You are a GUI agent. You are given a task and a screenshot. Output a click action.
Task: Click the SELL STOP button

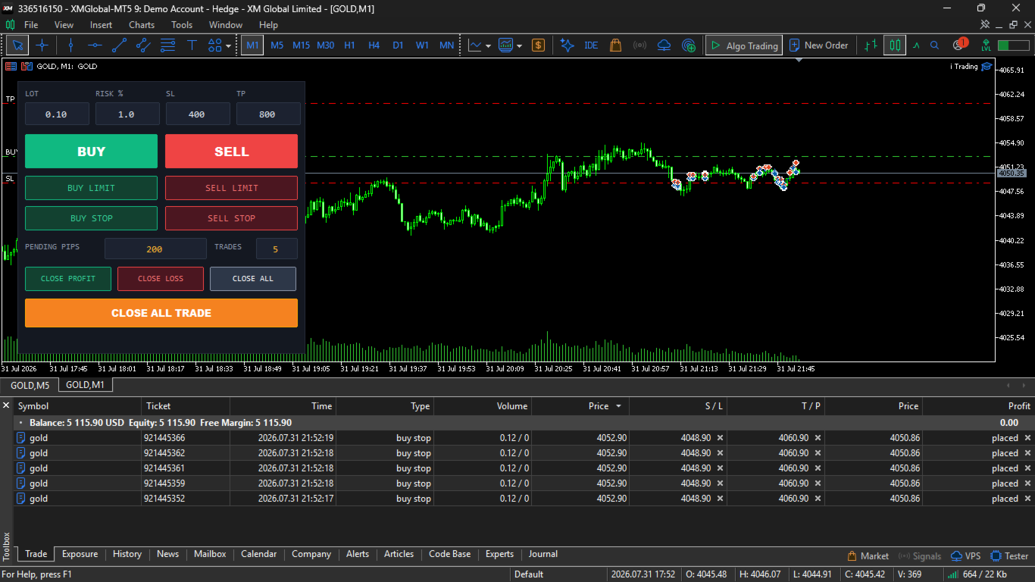point(231,218)
